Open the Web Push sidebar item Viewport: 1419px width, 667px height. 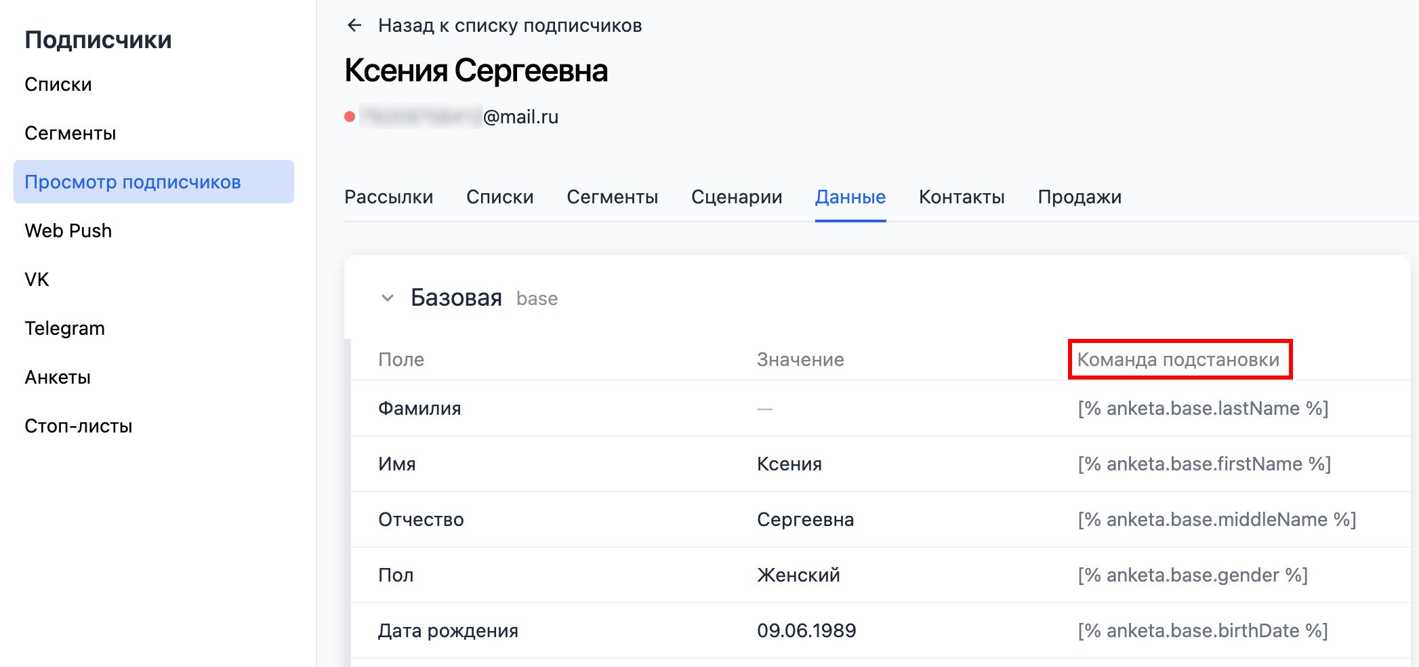click(x=68, y=231)
